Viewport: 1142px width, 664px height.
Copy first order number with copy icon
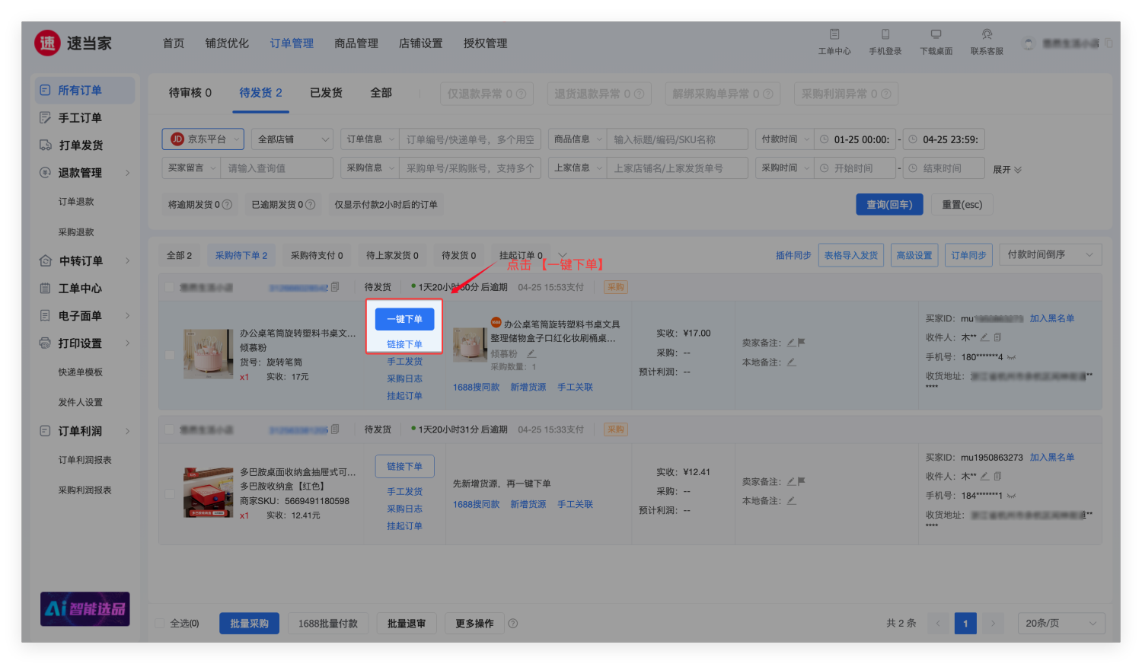coord(335,287)
